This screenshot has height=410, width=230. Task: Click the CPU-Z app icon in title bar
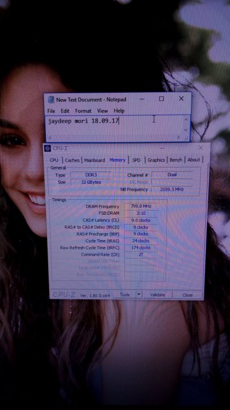coord(48,148)
